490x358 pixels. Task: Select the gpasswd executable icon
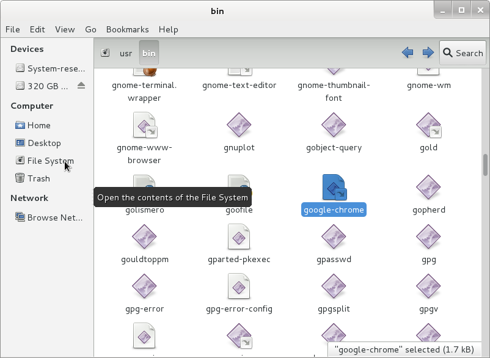point(334,236)
